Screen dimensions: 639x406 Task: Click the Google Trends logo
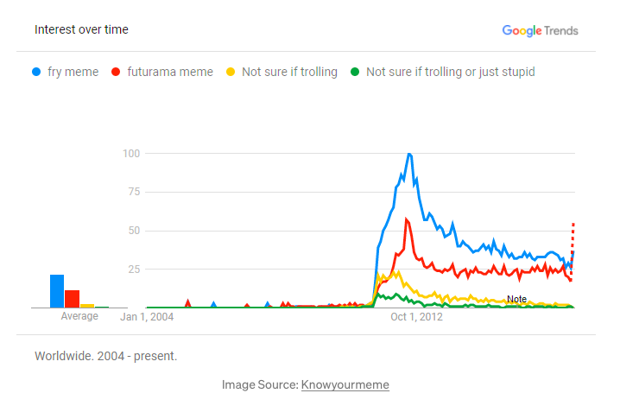[540, 30]
